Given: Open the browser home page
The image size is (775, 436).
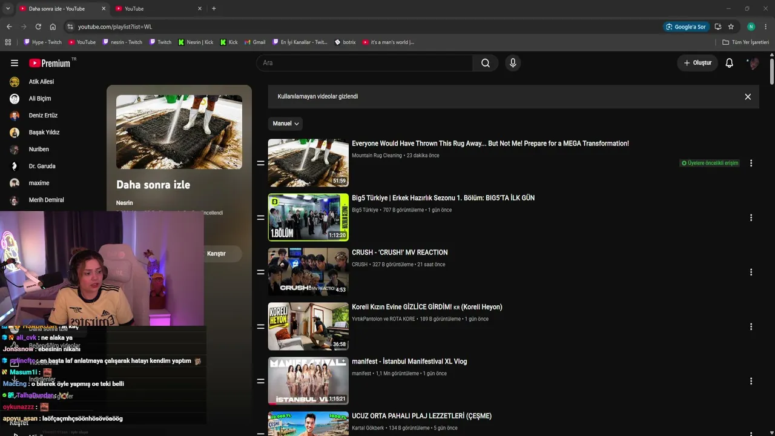Looking at the screenshot, I should [53, 27].
